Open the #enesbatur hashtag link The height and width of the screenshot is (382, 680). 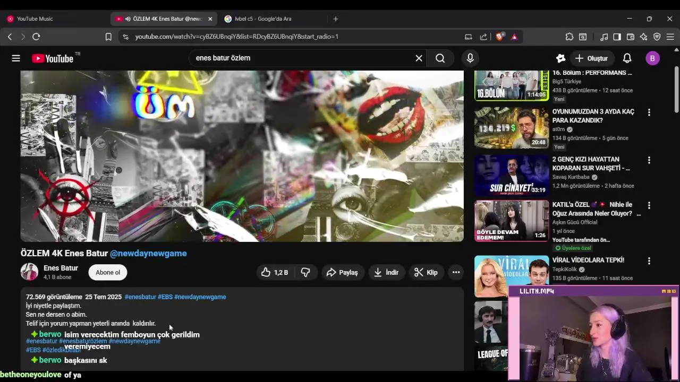[140, 297]
